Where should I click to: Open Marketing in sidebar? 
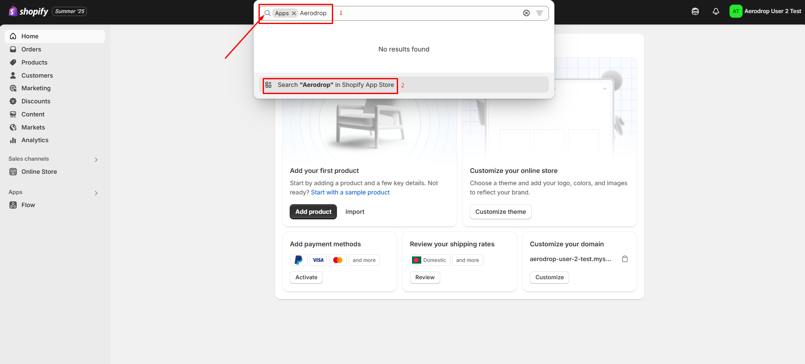coord(55,88)
